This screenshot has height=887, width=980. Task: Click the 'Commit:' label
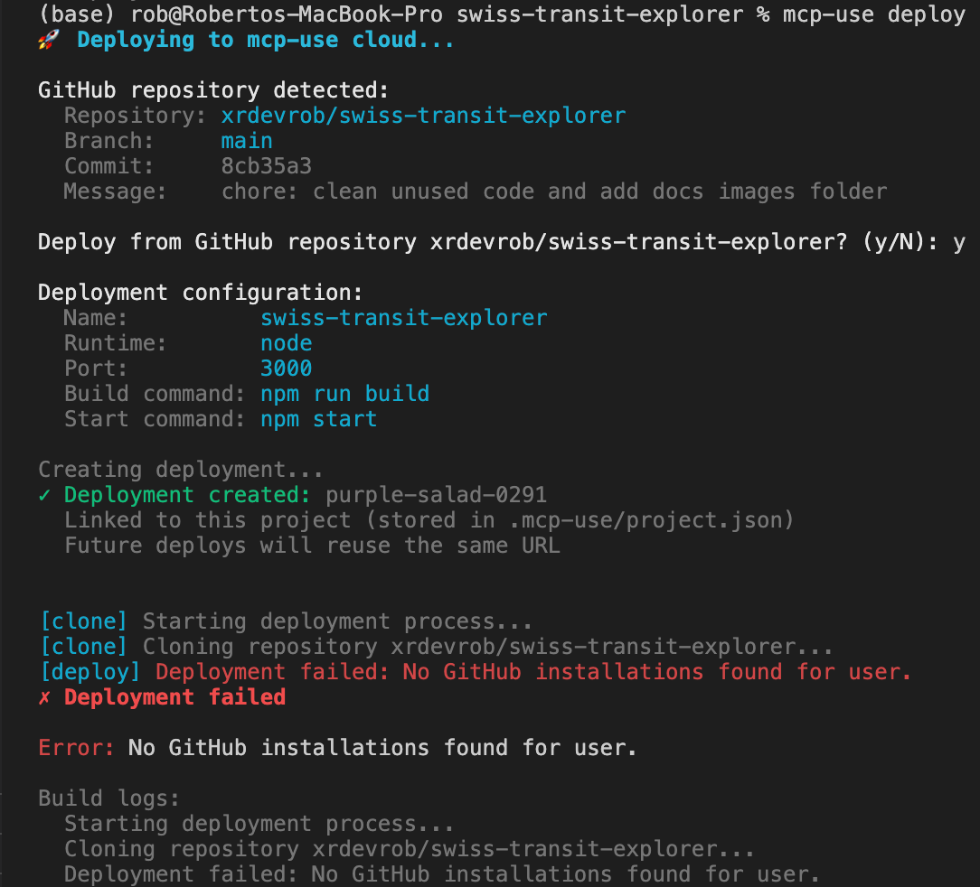click(108, 166)
